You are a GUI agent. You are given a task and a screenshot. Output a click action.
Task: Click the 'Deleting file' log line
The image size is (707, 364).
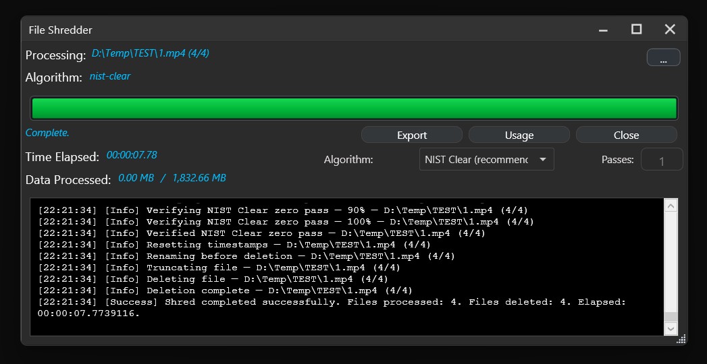click(x=213, y=279)
